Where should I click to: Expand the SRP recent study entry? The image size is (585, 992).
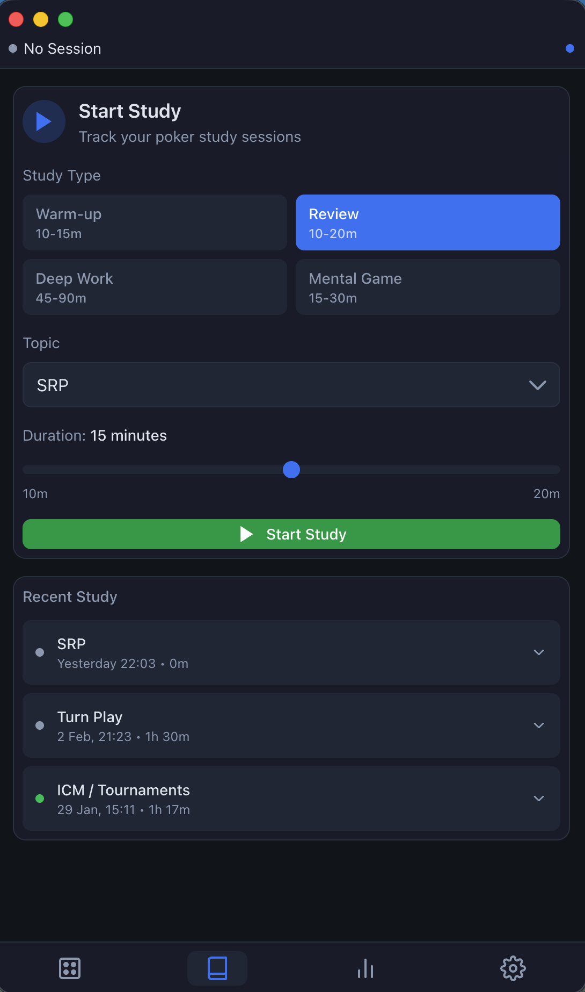point(539,652)
